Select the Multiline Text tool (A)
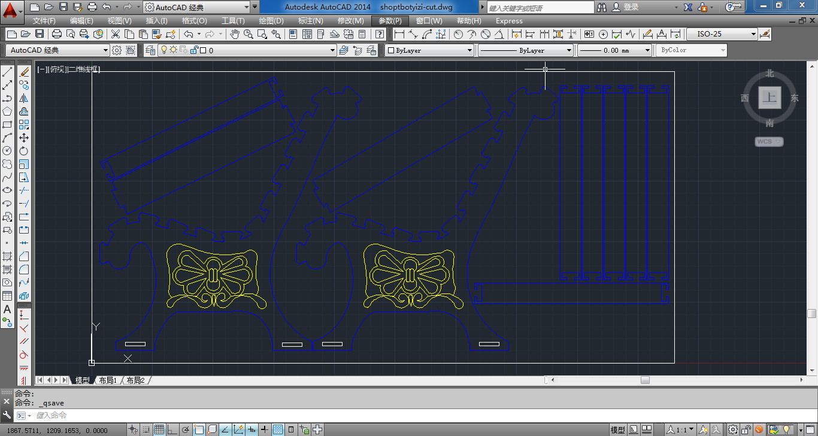Viewport: 818px width, 436px height. click(7, 310)
